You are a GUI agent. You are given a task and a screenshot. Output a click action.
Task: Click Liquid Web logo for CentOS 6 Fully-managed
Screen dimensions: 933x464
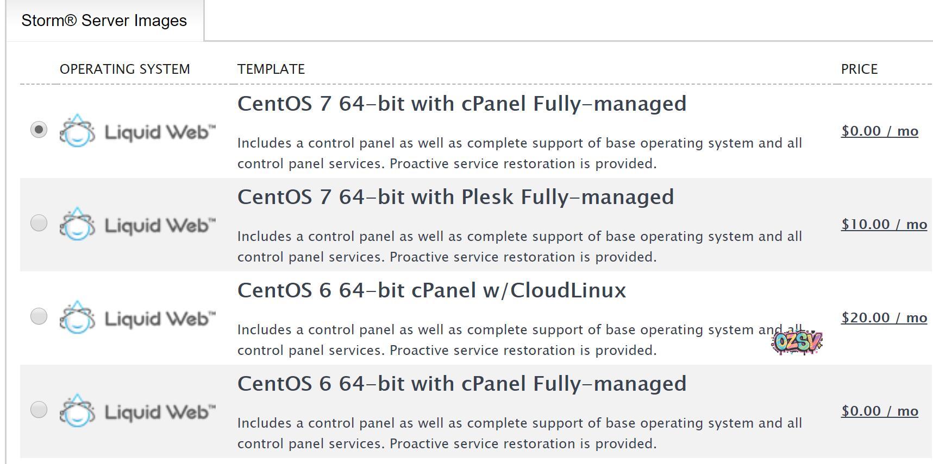tap(137, 411)
